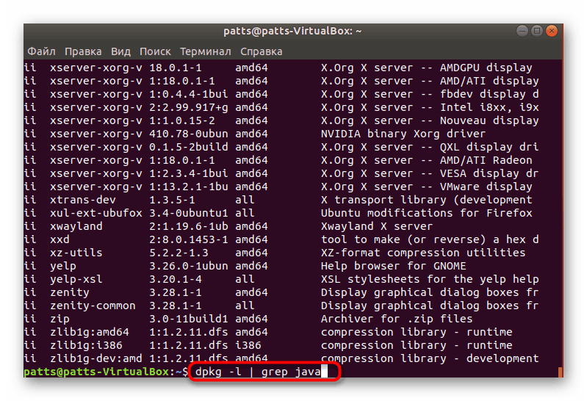Minimize the terminal window

[522, 31]
